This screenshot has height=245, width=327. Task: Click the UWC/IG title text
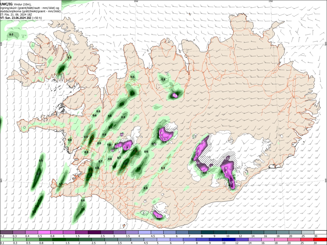tap(6, 4)
